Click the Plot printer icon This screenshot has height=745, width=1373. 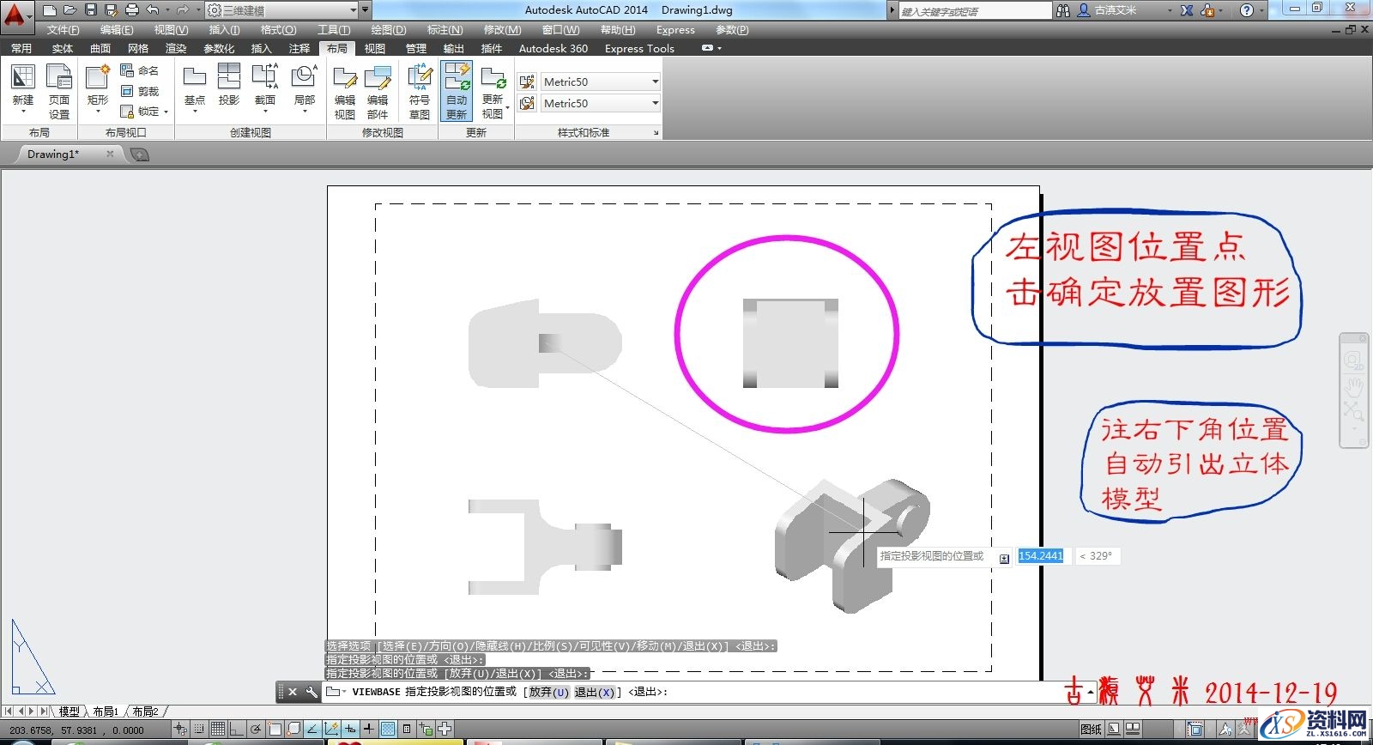click(x=131, y=10)
